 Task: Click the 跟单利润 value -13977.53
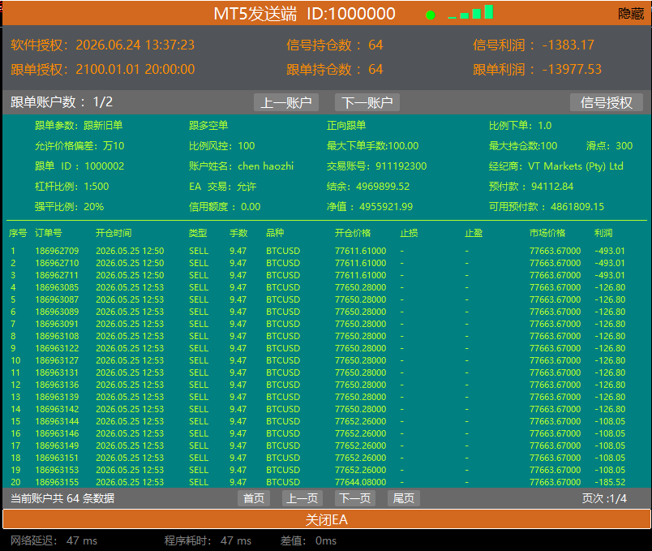tap(572, 69)
